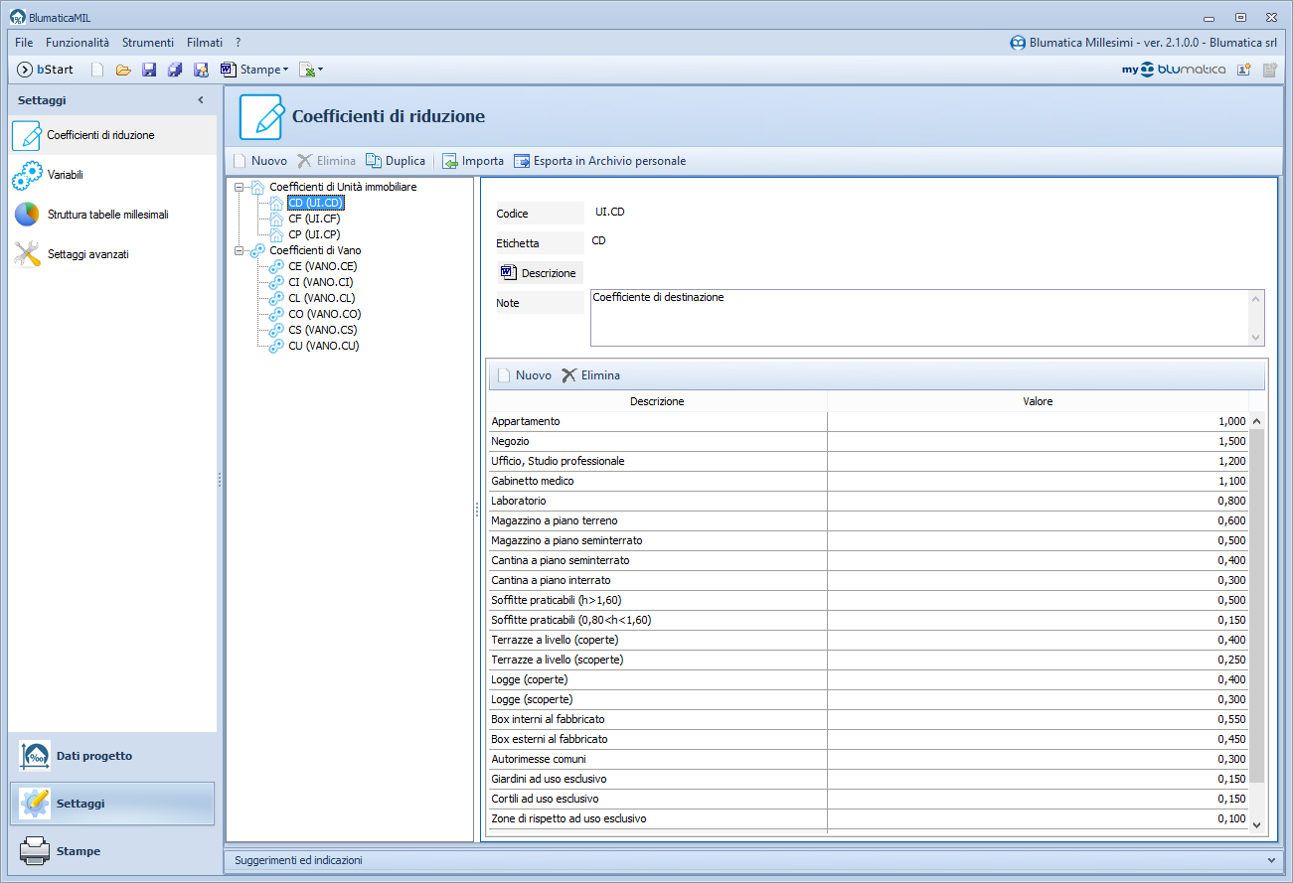1293x883 pixels.
Task: Click the open folder icon
Action: click(123, 70)
